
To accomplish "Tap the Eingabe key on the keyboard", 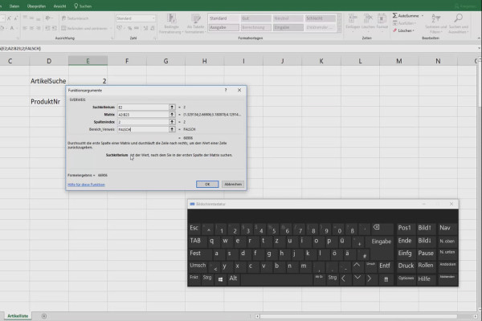I will [381, 241].
